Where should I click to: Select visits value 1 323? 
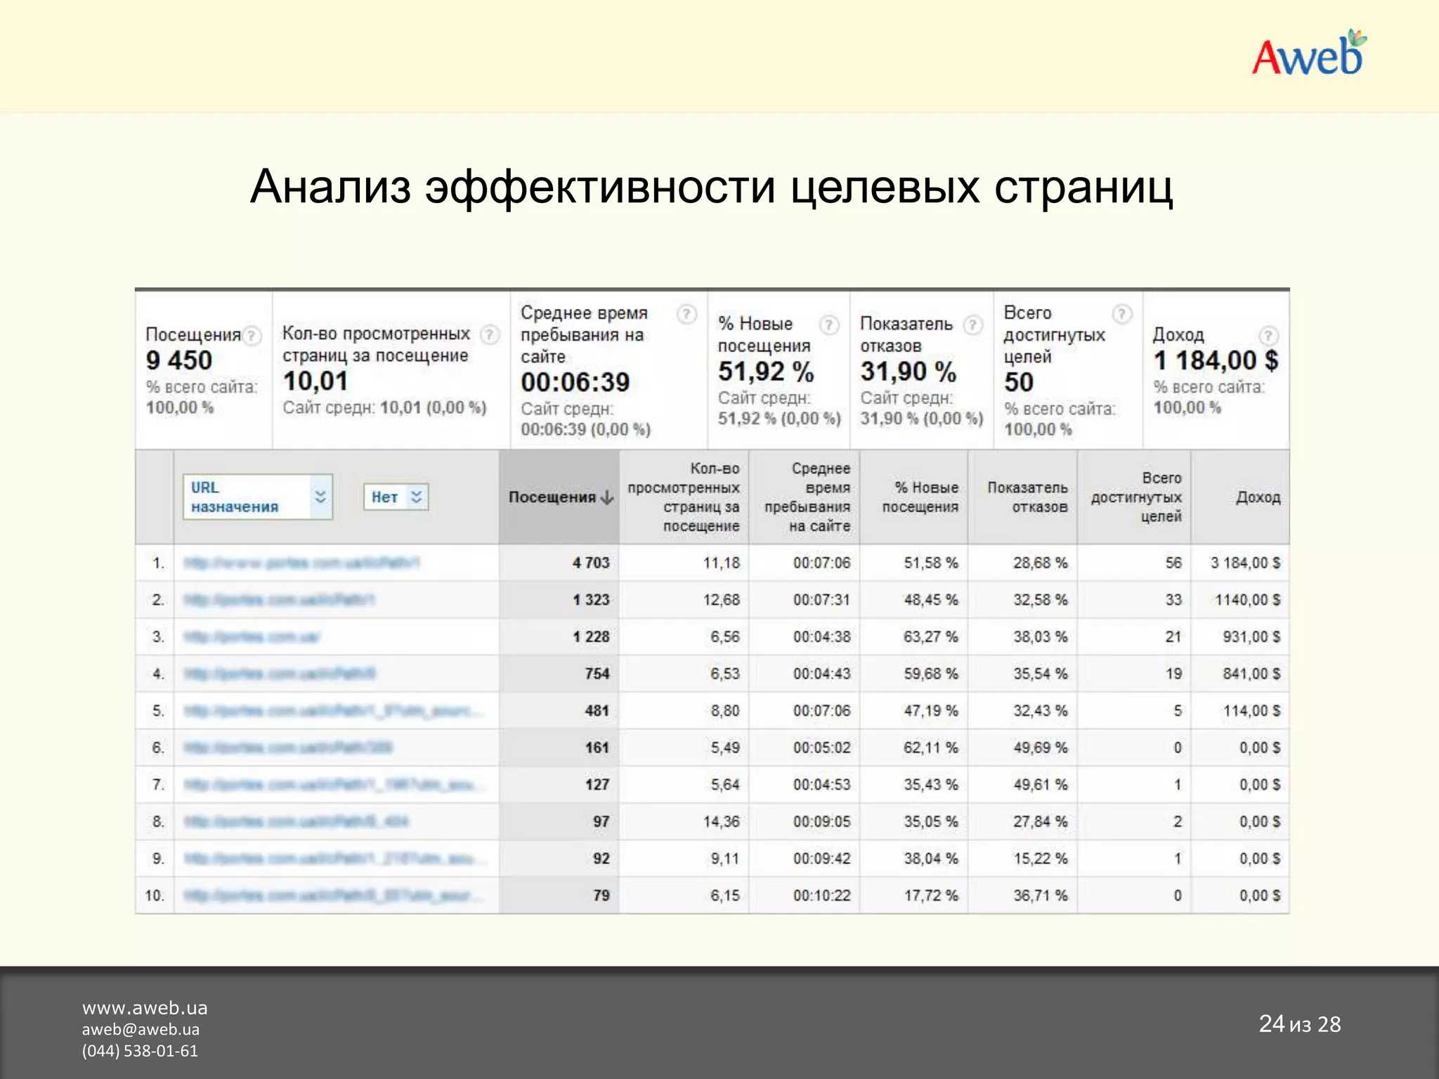[591, 600]
